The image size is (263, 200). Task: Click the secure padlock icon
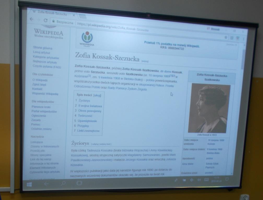pyautogui.click(x=54, y=21)
